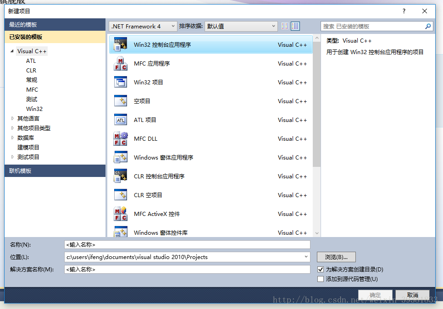Image resolution: width=443 pixels, height=309 pixels.
Task: Select MFC under Visual C++
Action: click(32, 89)
